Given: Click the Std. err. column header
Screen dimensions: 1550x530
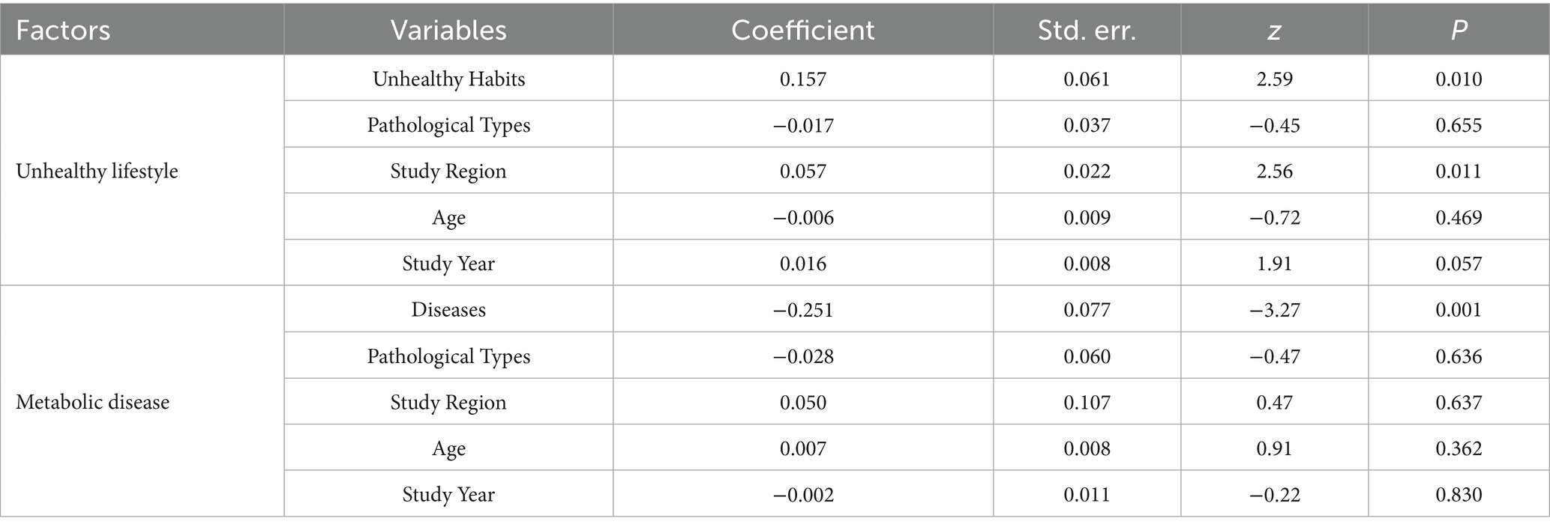Looking at the screenshot, I should (x=1087, y=31).
